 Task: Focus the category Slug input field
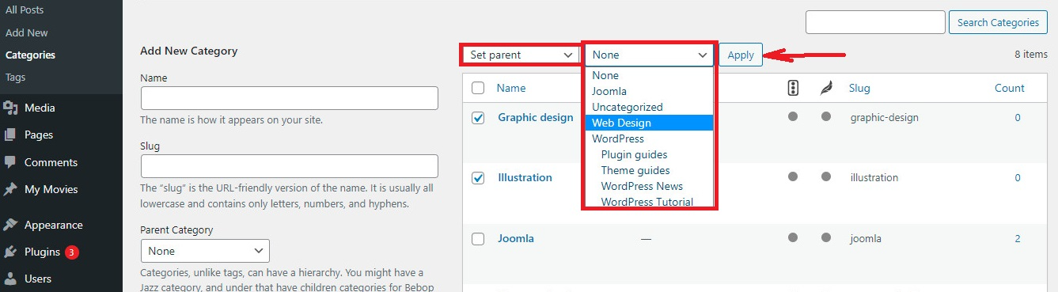click(x=290, y=166)
